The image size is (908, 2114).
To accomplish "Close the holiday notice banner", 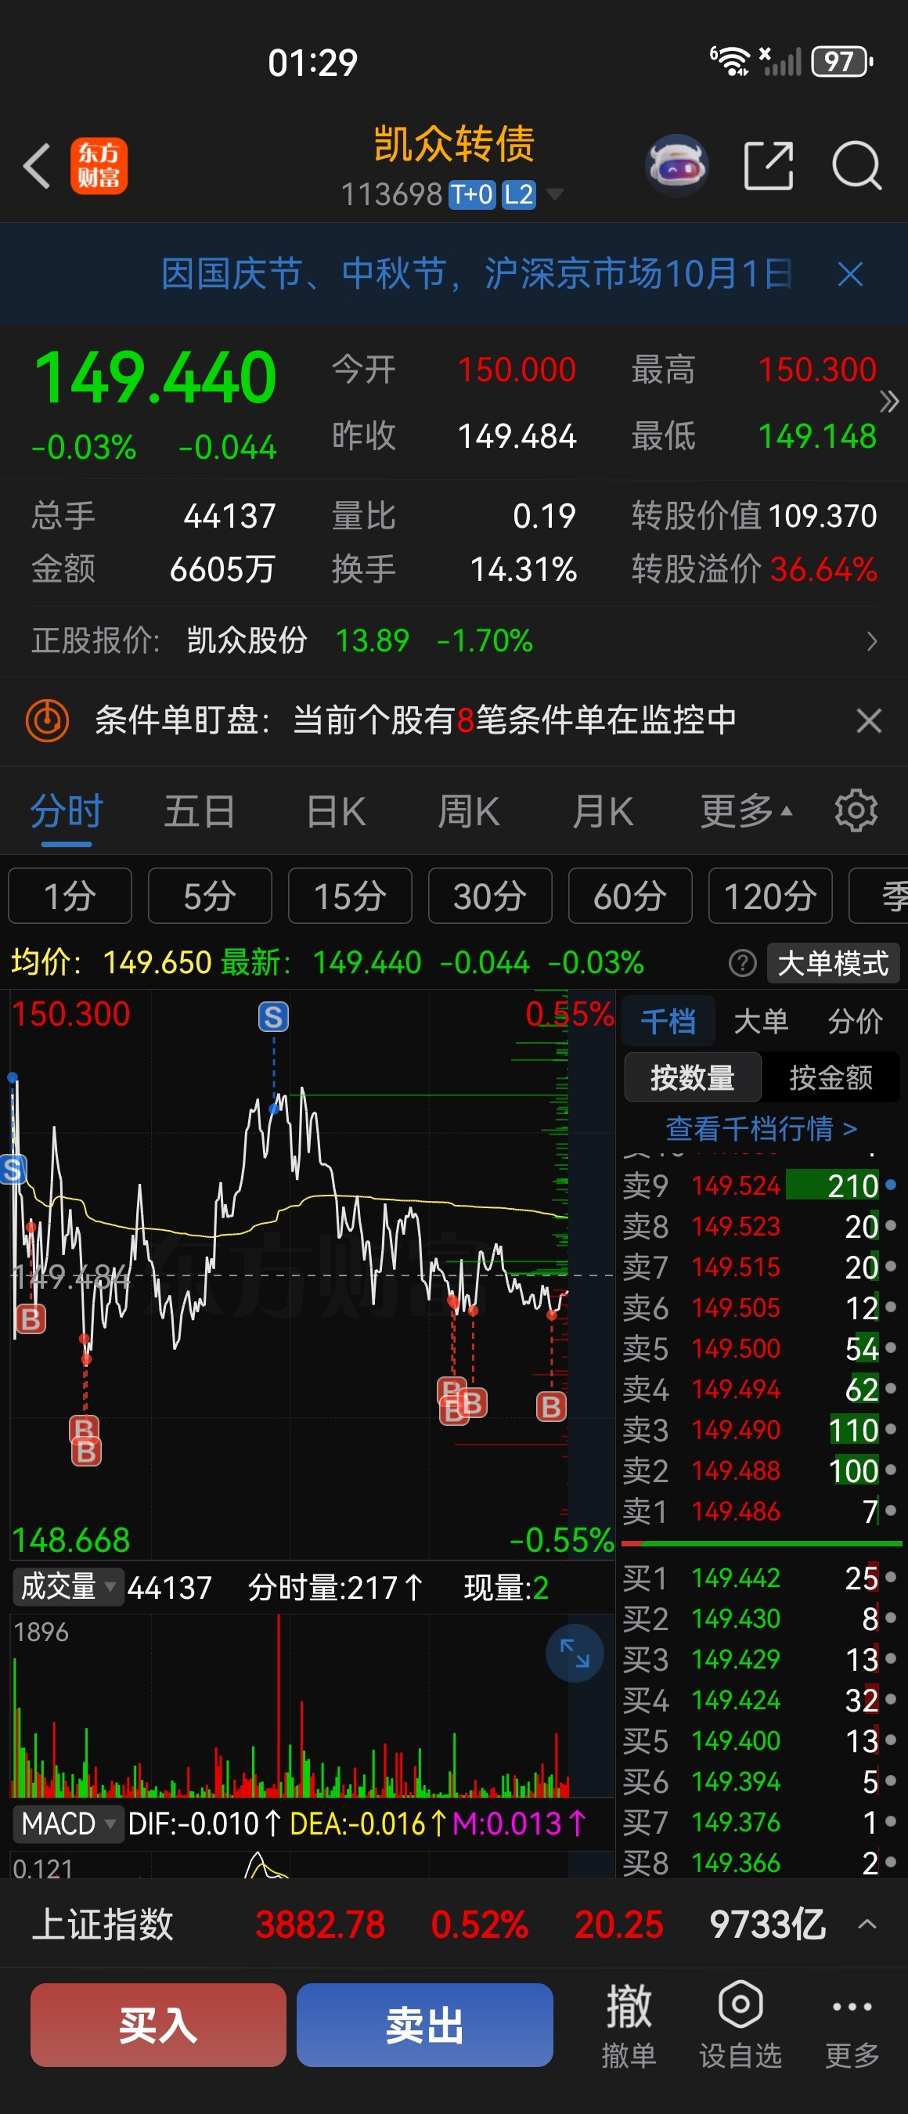I will (x=851, y=274).
